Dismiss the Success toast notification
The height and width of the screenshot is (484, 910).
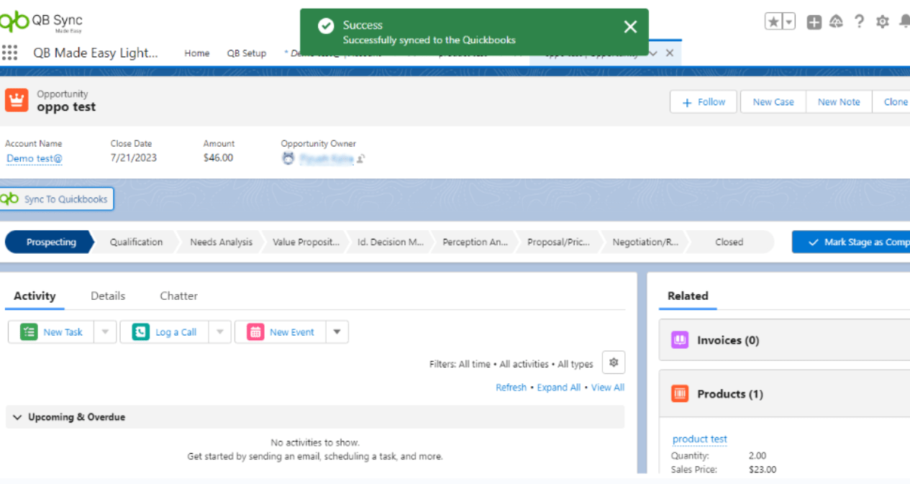pos(630,27)
